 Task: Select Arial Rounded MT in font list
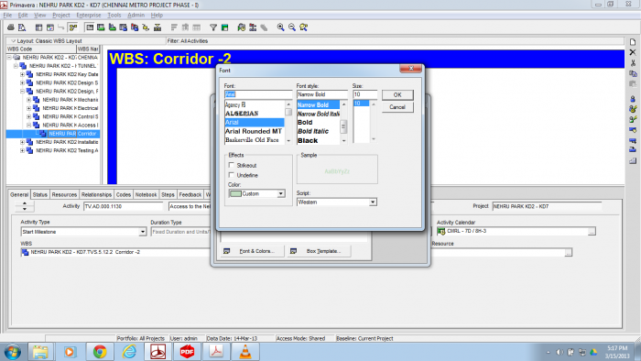coord(254,131)
